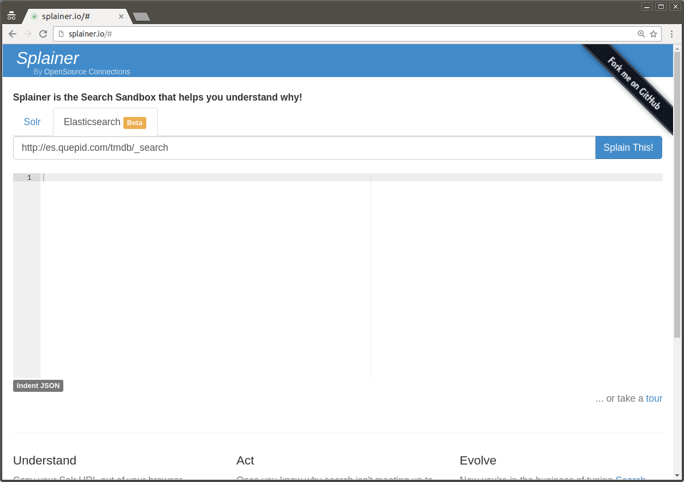The image size is (684, 482).
Task: Click the incognito icon in title bar
Action: 11,15
